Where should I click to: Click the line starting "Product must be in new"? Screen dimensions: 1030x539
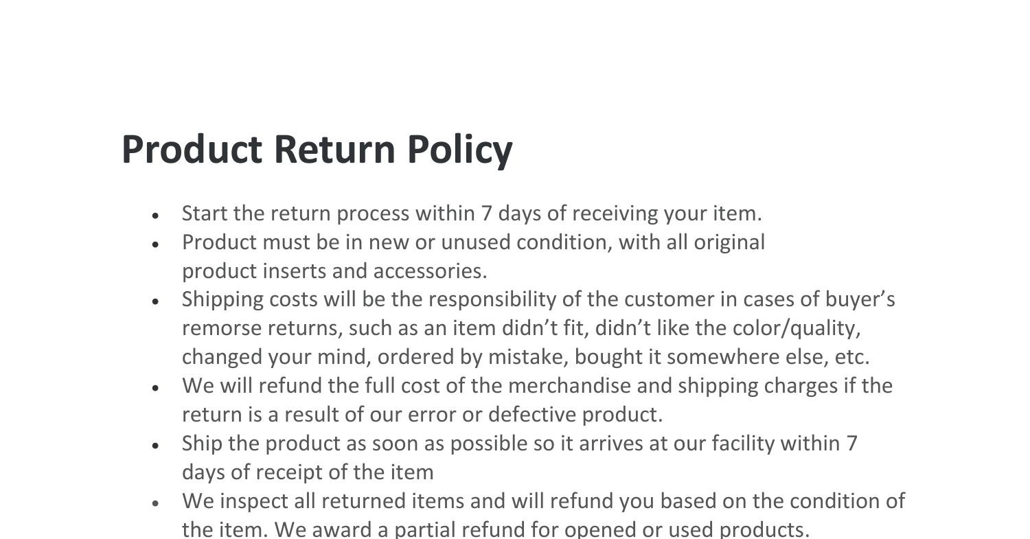[473, 242]
